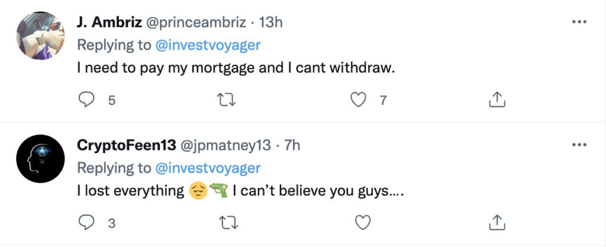This screenshot has width=606, height=247.
Task: Open J. Ambriz's profile picture
Action: click(x=40, y=35)
